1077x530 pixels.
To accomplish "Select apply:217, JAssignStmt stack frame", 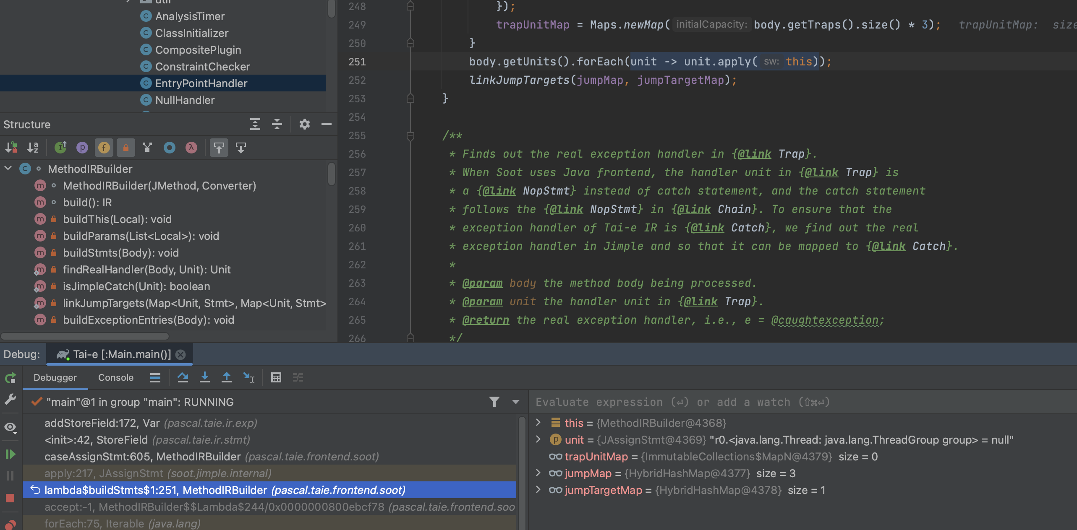I will pos(269,473).
